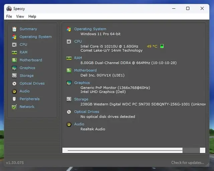Click the CPU heading link in summary

78,41
